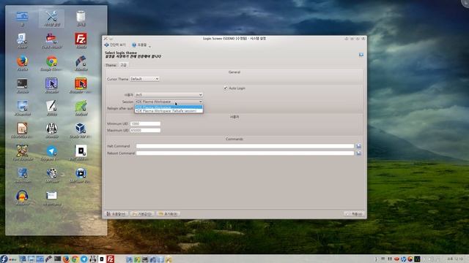Click the Reboot Command text field
The width and height of the screenshot is (469, 263).
[x=245, y=153]
